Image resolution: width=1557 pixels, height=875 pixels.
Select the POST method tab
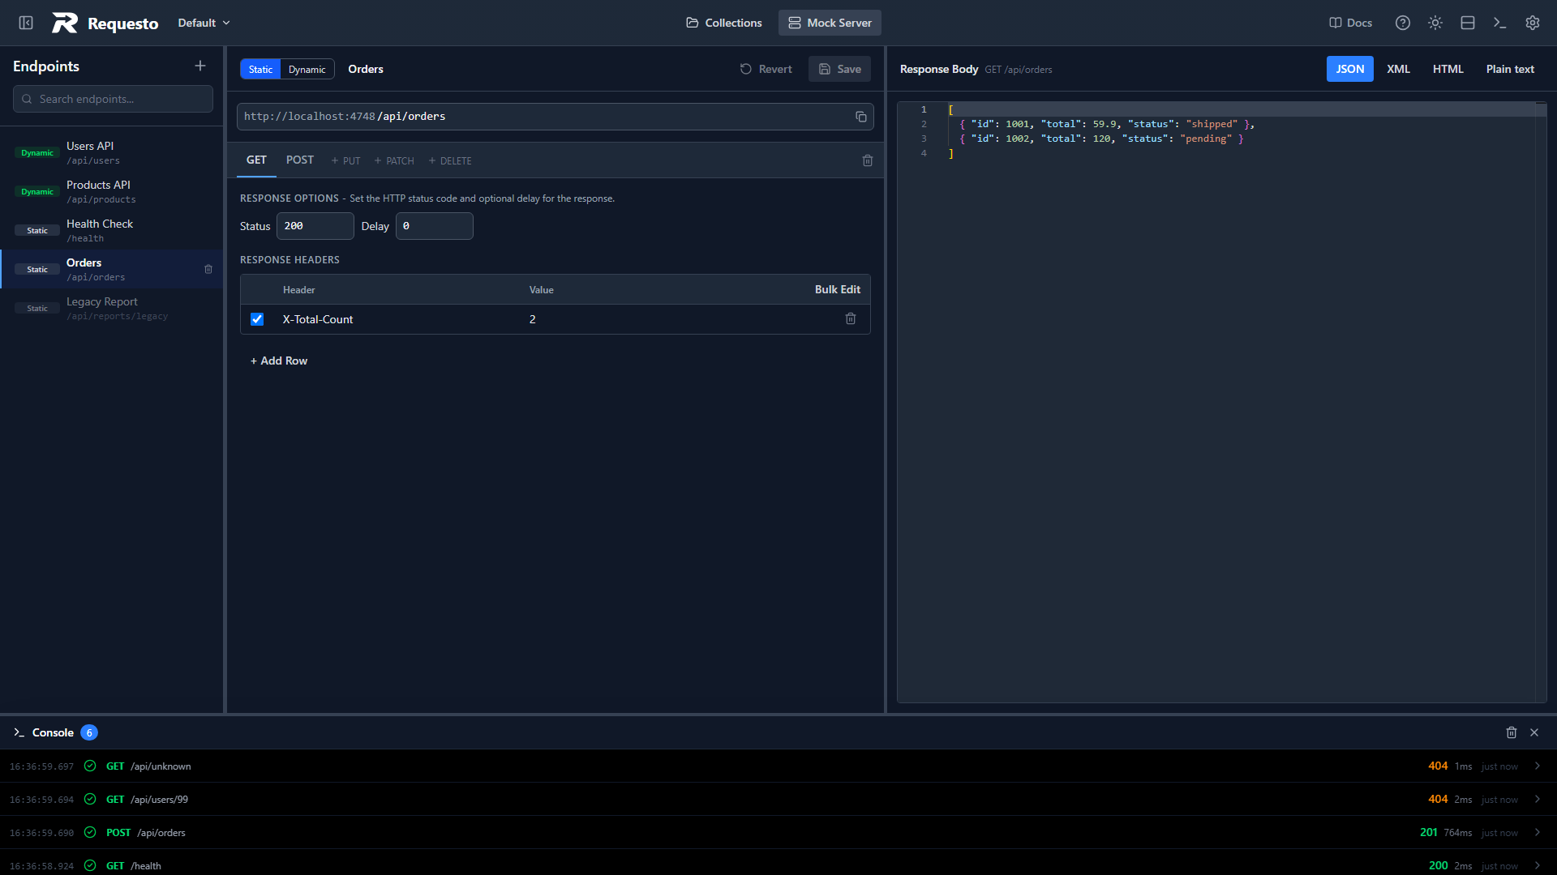tap(299, 160)
